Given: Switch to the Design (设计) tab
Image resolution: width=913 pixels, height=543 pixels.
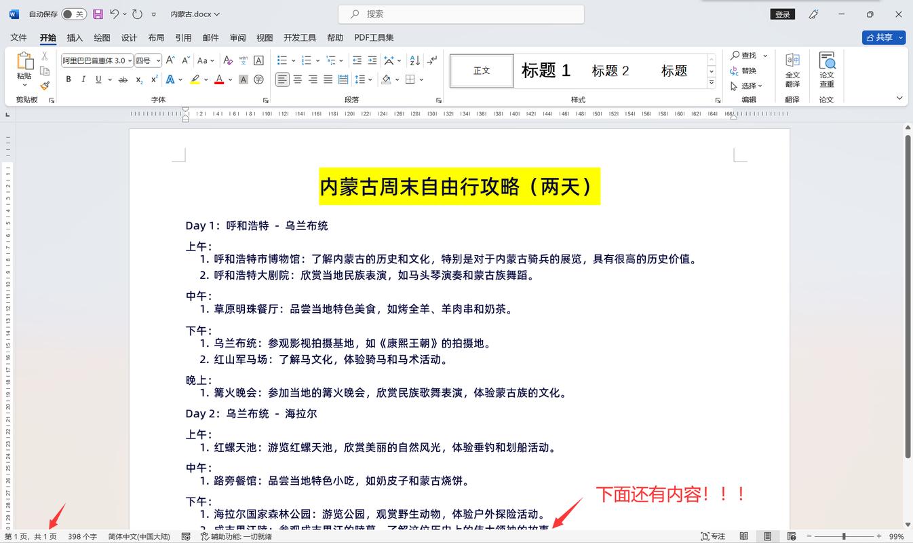Looking at the screenshot, I should click(129, 37).
